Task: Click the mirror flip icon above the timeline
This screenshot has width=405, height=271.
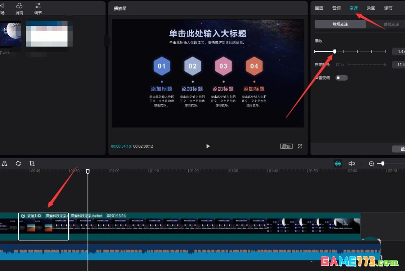Action: point(4,163)
